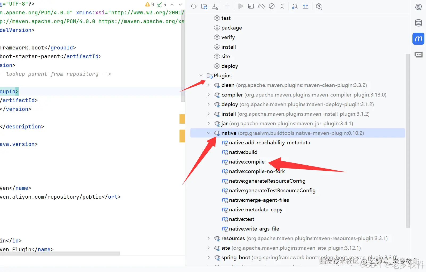Screen dimensions: 426x272
Task: Select the test lifecycle phase
Action: pyautogui.click(x=222, y=18)
